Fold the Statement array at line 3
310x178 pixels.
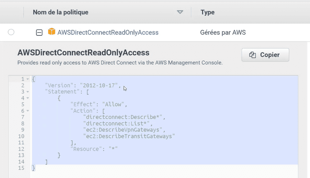click(x=28, y=92)
